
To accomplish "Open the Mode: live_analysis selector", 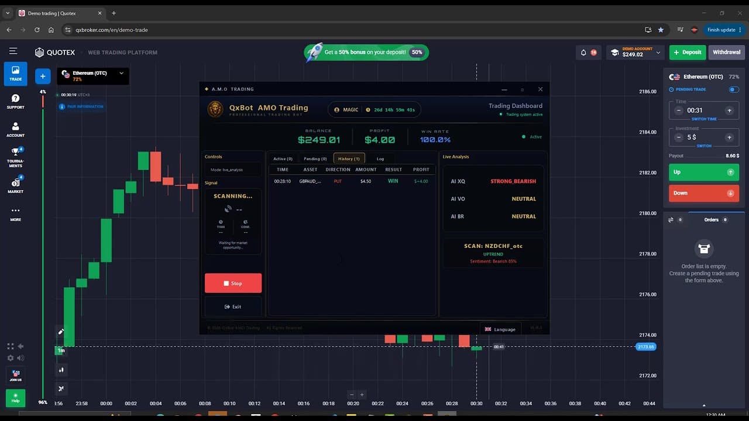I will tap(233, 170).
